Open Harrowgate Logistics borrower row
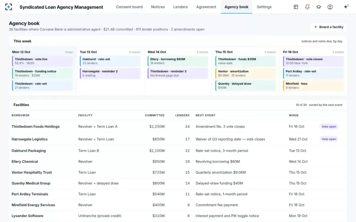The height and width of the screenshot is (222, 356). (178, 139)
